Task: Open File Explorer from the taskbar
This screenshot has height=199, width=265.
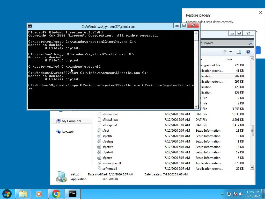Action: 23,194
